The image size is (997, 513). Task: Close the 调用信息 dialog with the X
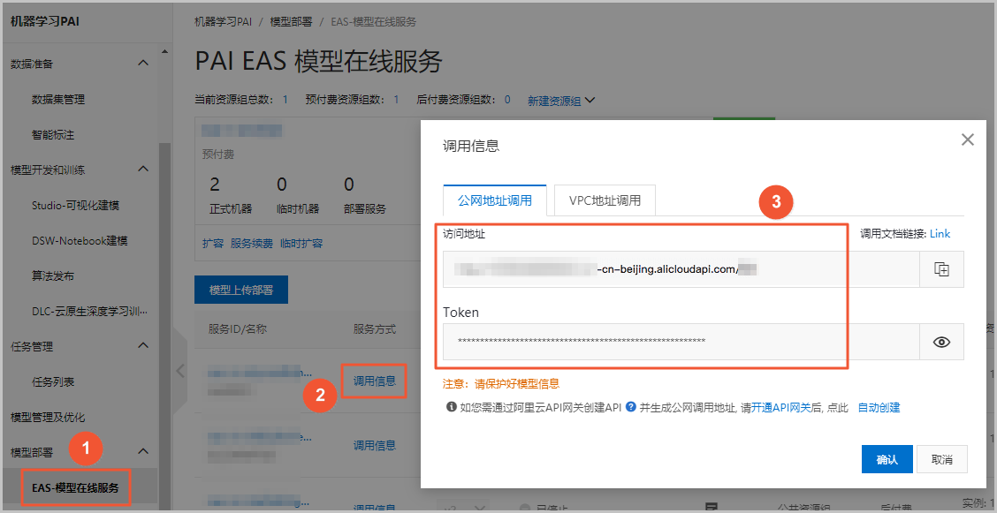point(968,140)
